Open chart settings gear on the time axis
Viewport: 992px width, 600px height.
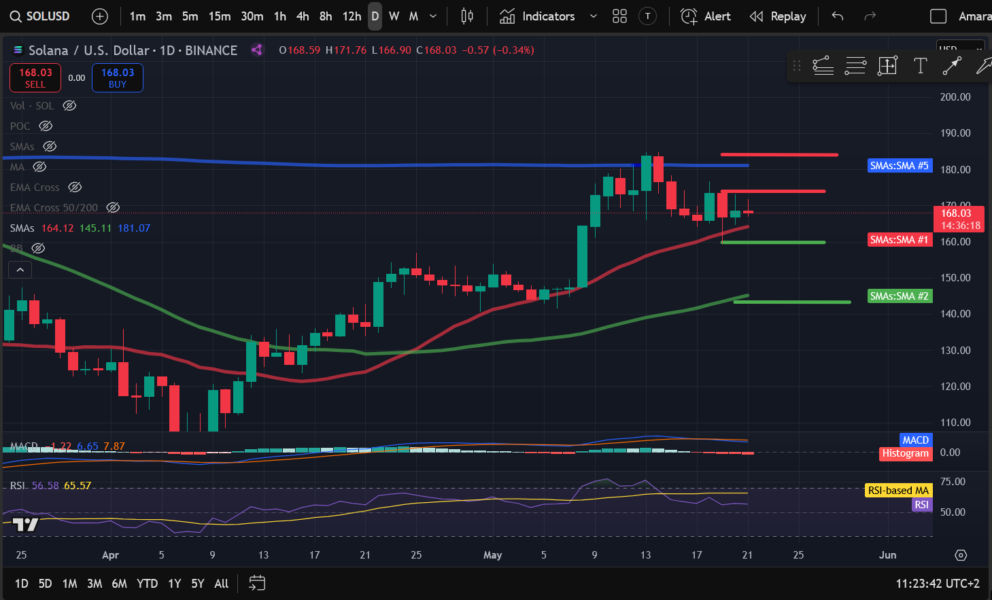pos(961,555)
